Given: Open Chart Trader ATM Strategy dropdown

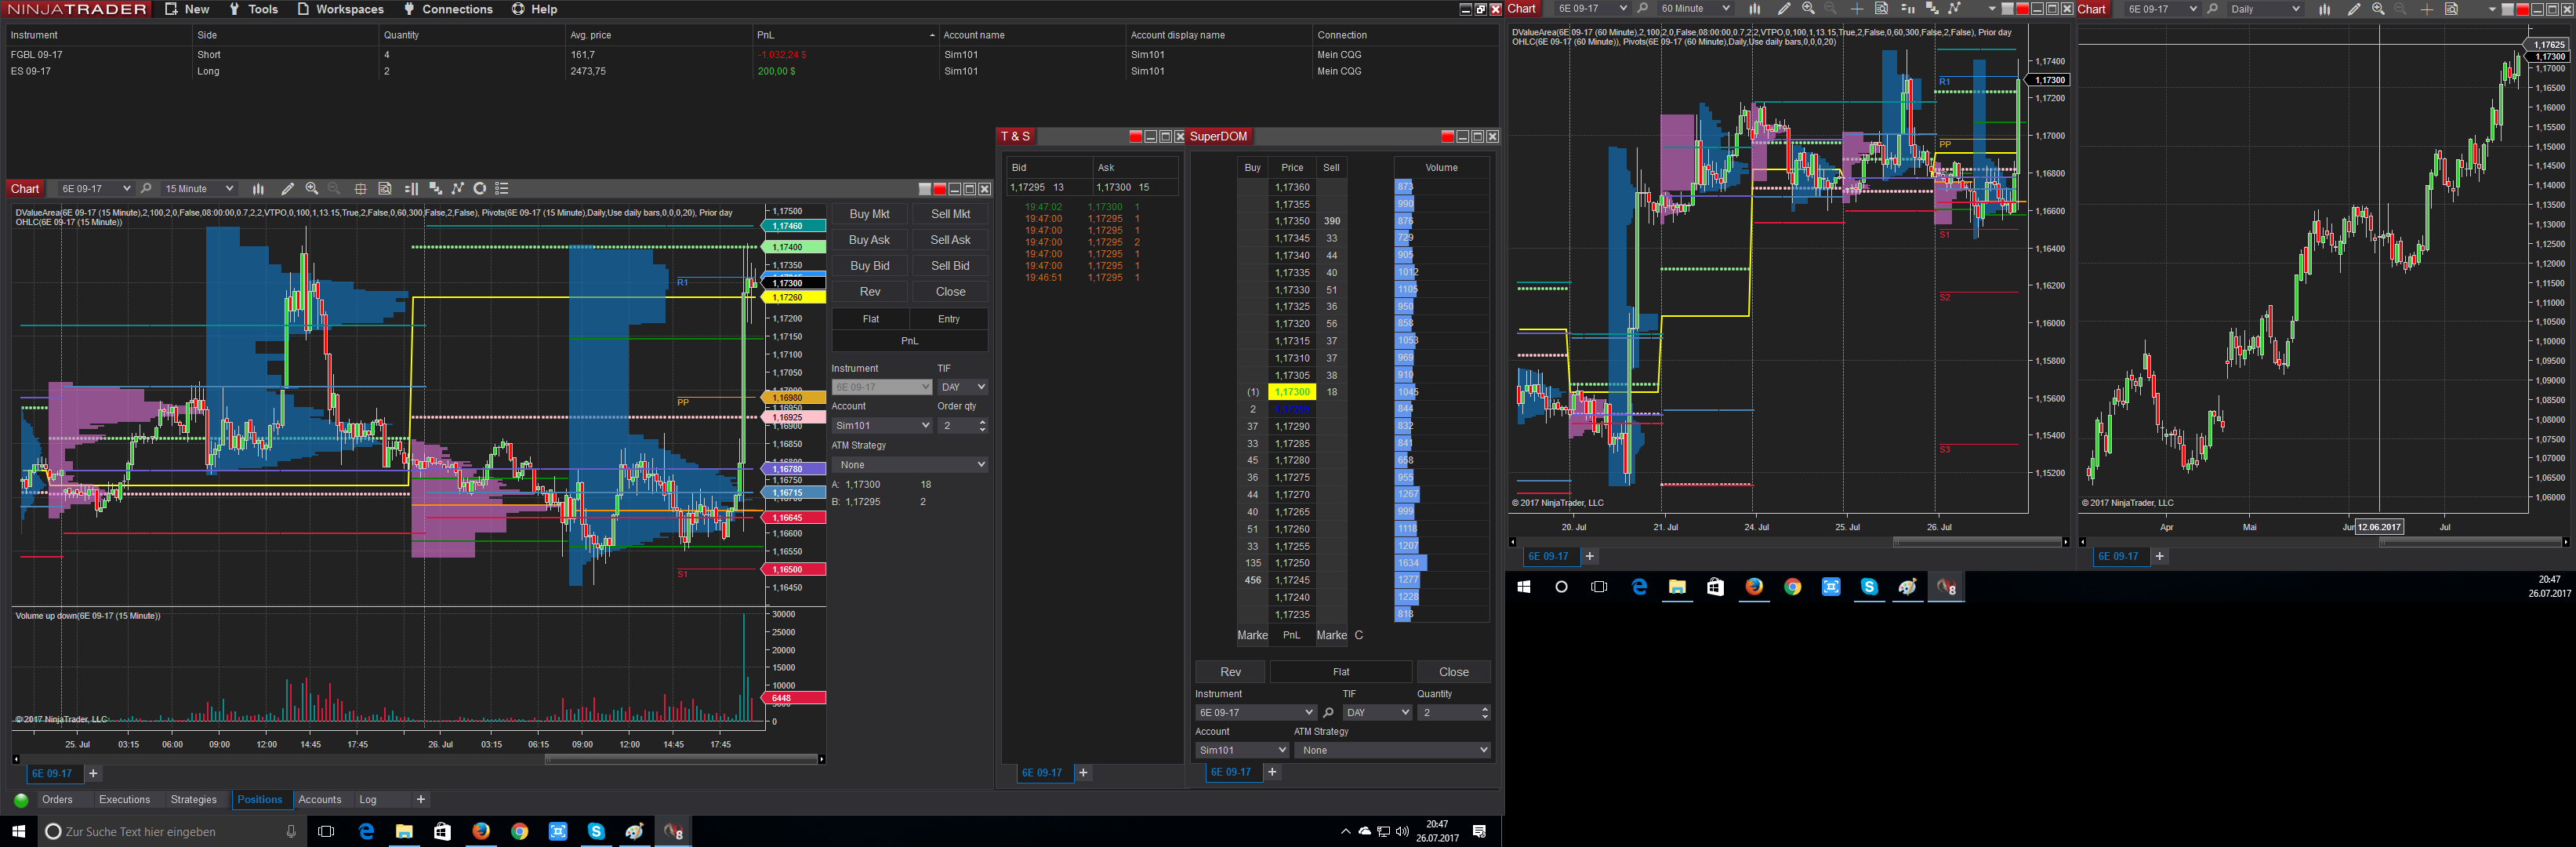Looking at the screenshot, I should tap(910, 465).
